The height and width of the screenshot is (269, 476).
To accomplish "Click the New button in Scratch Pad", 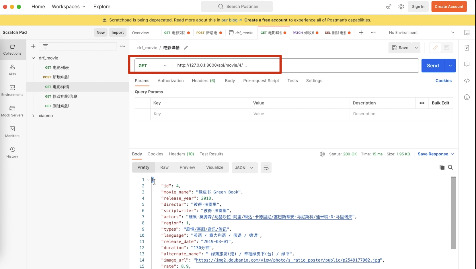I will (x=100, y=33).
